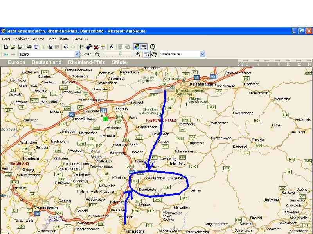313x234 pixels.
Task: Click the SAARLAND region label
Action: point(20,164)
